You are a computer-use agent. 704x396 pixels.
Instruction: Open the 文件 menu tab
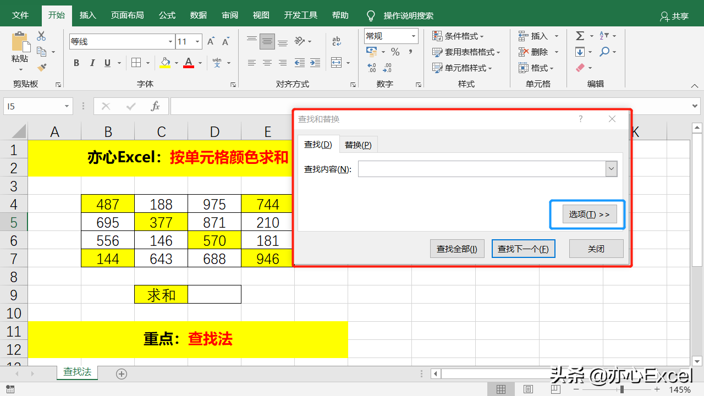pos(20,15)
